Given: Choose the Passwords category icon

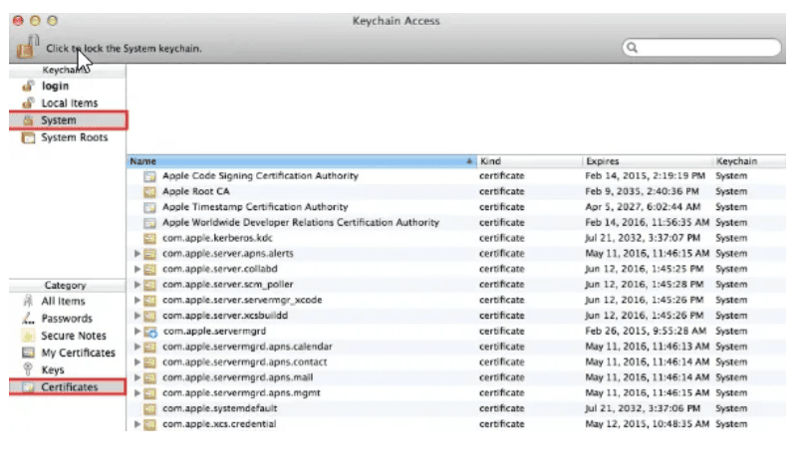Looking at the screenshot, I should point(28,319).
